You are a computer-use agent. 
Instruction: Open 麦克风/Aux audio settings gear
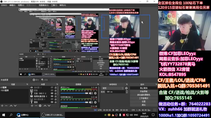click(x=95, y=93)
